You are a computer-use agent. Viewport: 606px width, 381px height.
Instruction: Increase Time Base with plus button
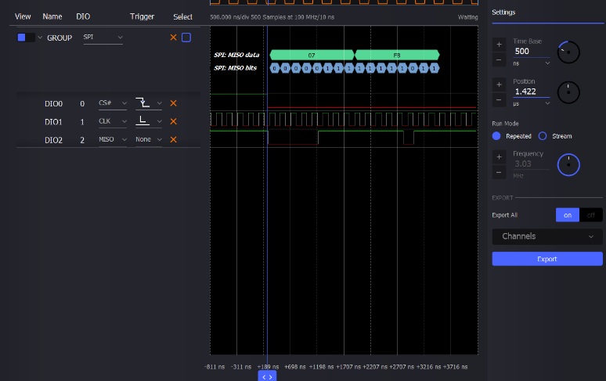click(x=499, y=44)
